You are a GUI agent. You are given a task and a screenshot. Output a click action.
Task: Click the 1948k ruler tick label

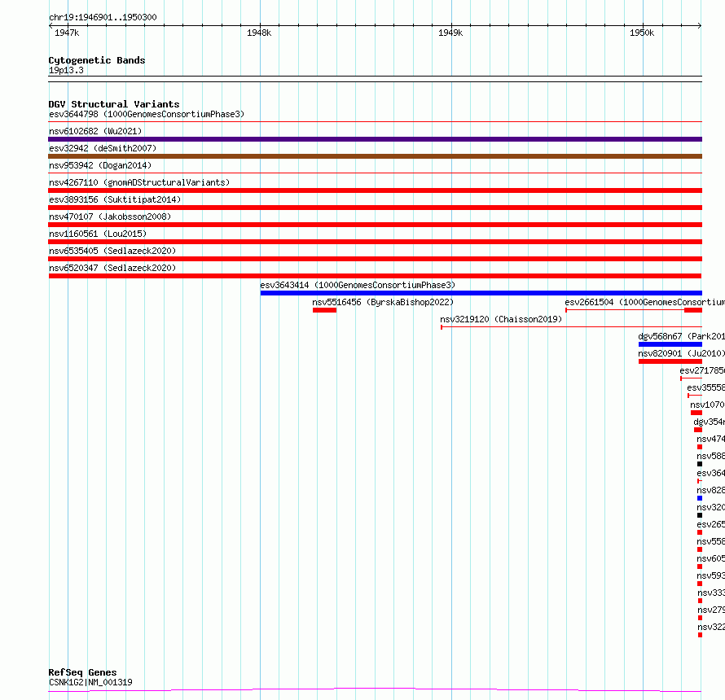click(x=259, y=33)
